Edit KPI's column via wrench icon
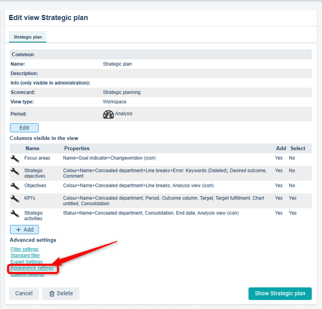The height and width of the screenshot is (309, 322). tap(15, 199)
